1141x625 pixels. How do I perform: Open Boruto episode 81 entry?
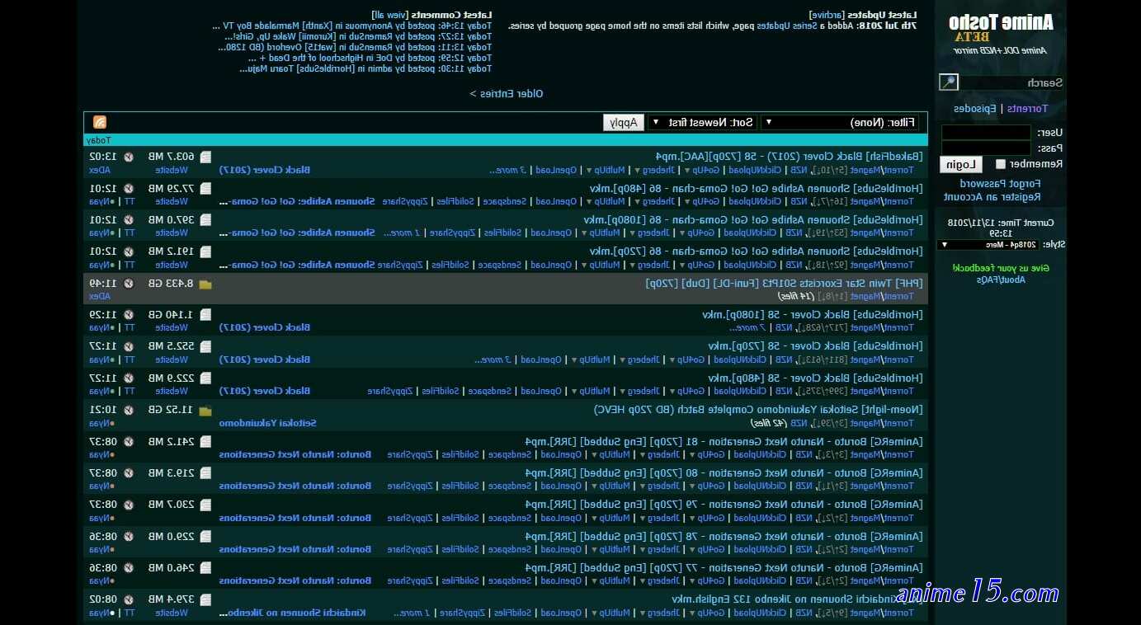pos(724,441)
